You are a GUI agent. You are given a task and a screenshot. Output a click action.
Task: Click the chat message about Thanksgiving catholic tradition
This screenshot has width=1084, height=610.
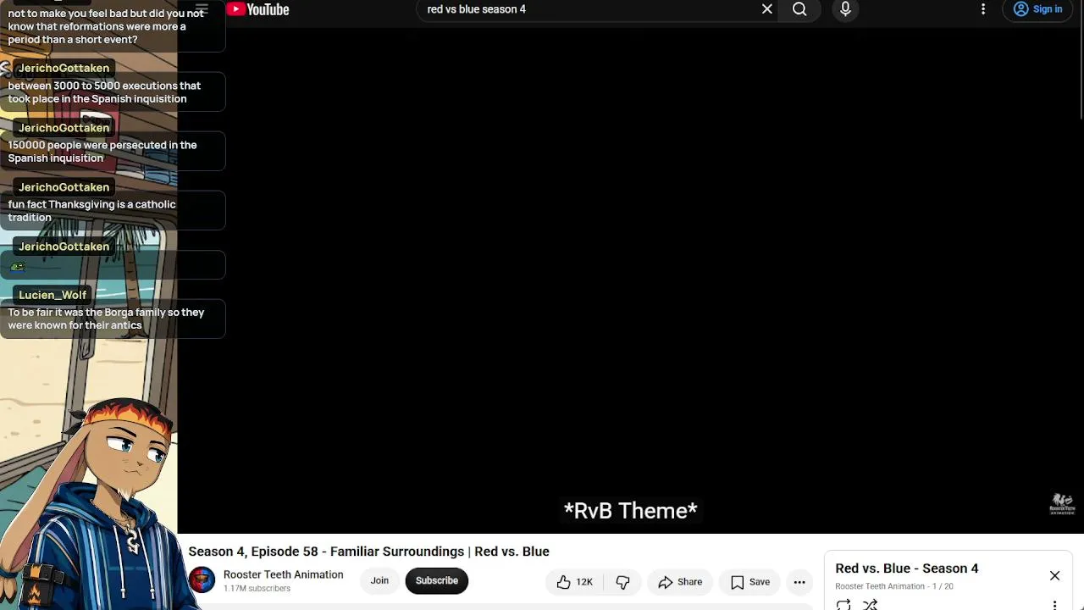pyautogui.click(x=92, y=211)
